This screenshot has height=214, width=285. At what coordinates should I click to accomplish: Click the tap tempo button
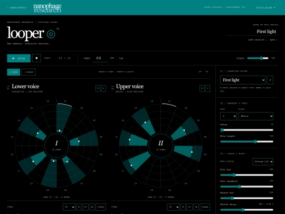121,58
